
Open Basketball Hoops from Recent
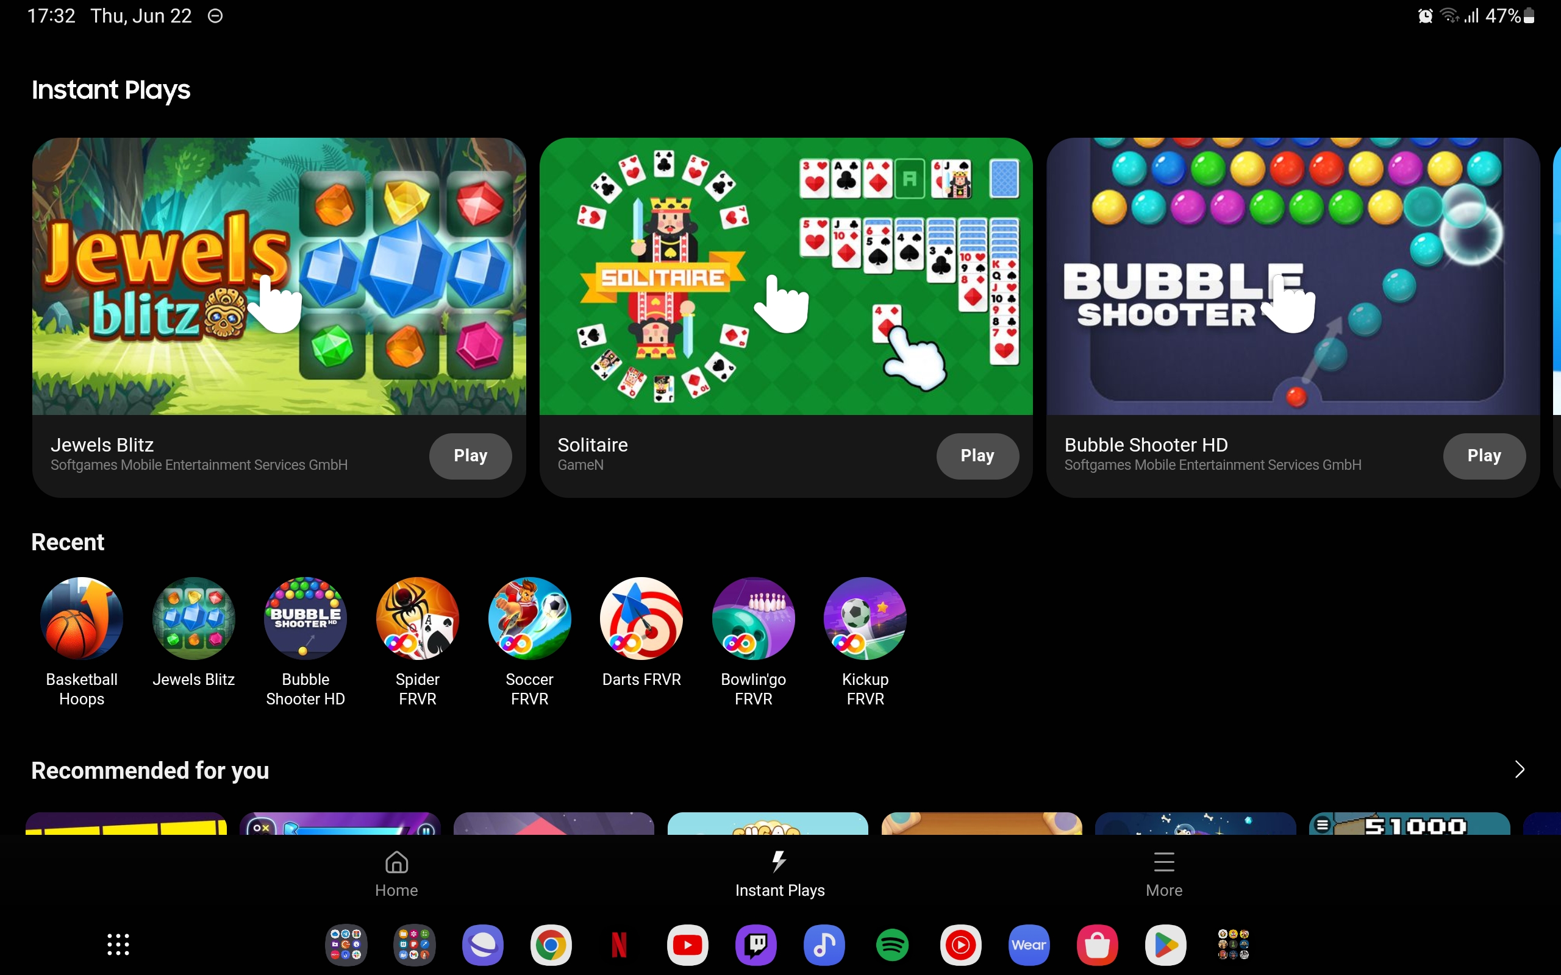point(81,618)
